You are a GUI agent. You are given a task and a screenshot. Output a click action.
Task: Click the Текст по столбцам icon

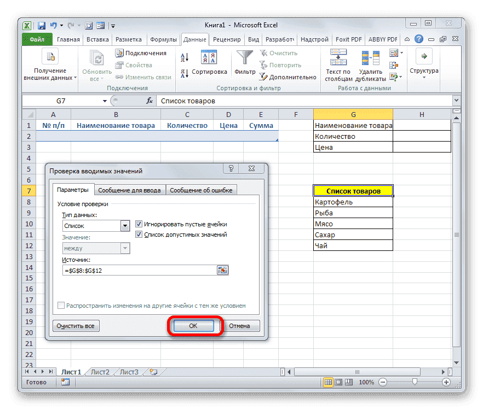[338, 57]
